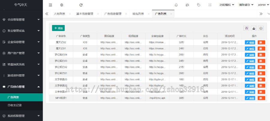
Task: Toggle fullscreen mode icon
Action: pyautogui.click(x=210, y=5)
